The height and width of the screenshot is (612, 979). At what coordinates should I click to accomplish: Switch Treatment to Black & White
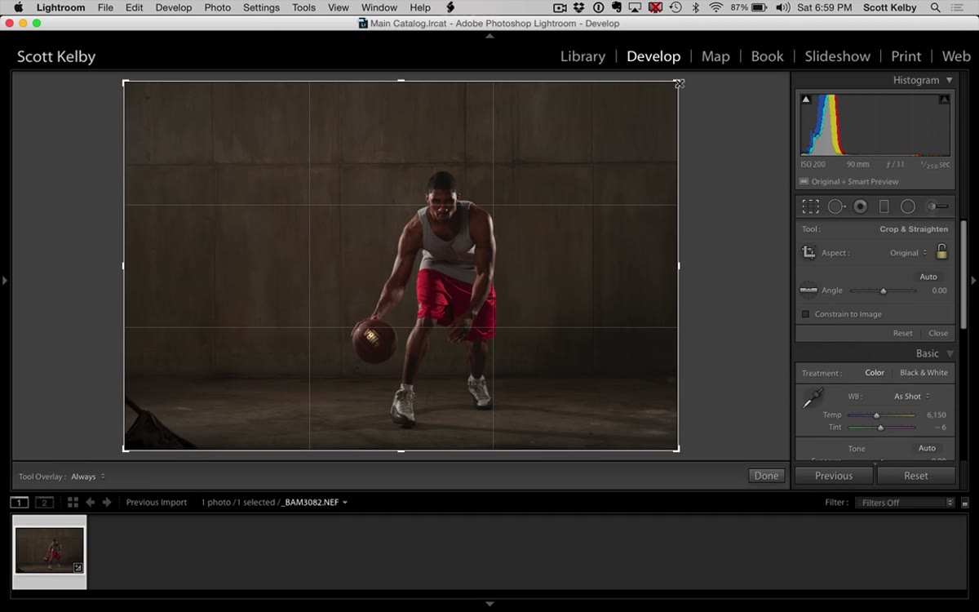pyautogui.click(x=924, y=373)
